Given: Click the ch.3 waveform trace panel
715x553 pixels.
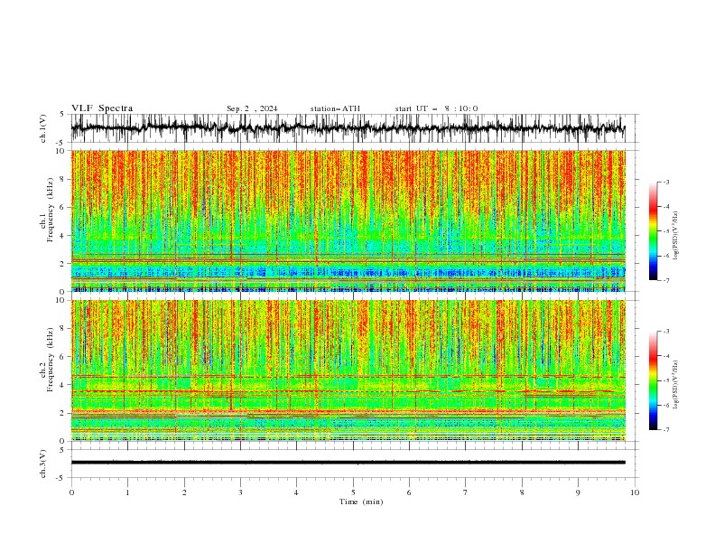Looking at the screenshot, I should (x=355, y=464).
